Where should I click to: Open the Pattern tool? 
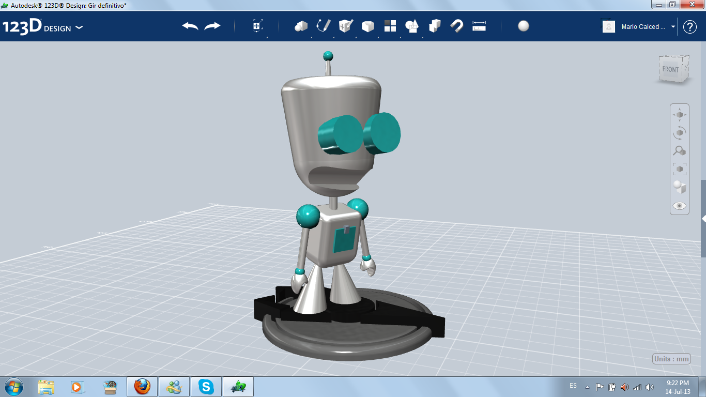tap(390, 26)
